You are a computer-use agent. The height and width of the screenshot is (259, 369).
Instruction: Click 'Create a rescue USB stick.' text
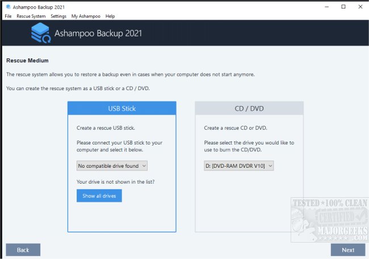(106, 128)
